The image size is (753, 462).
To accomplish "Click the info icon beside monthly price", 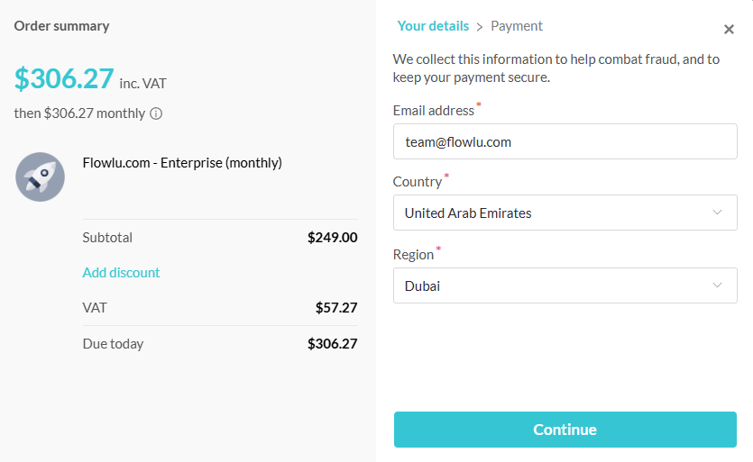I will 156,113.
